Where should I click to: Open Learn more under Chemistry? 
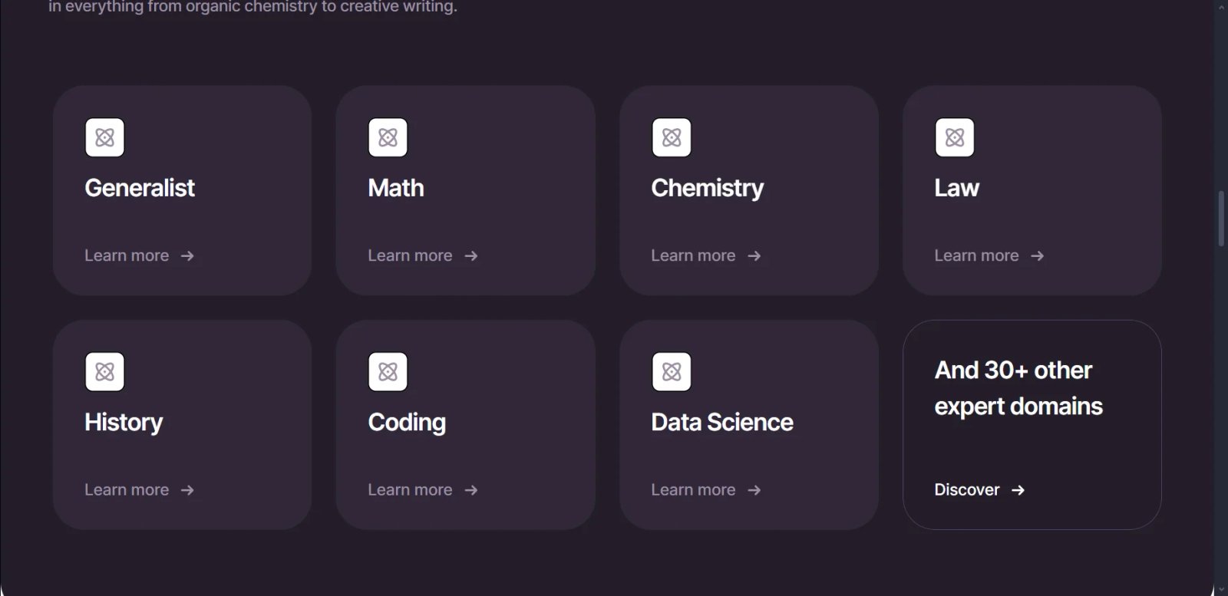[693, 255]
